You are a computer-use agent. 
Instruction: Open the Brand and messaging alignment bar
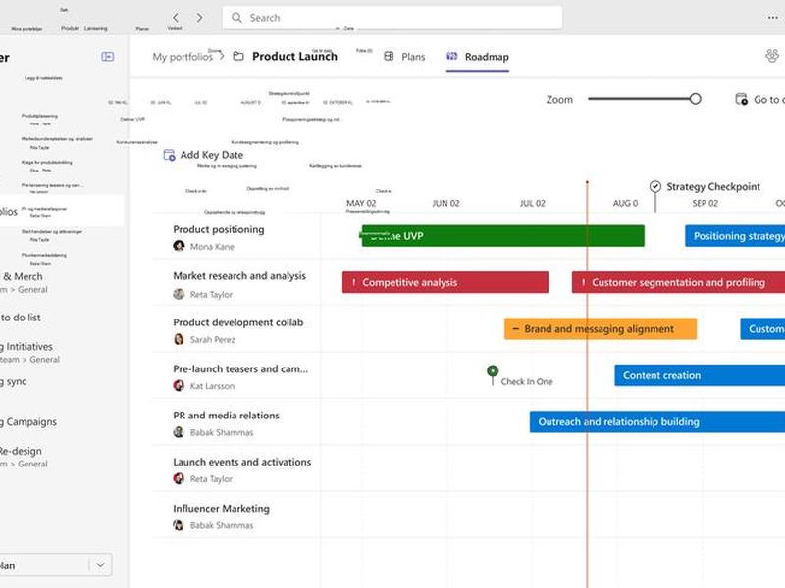[x=601, y=329]
